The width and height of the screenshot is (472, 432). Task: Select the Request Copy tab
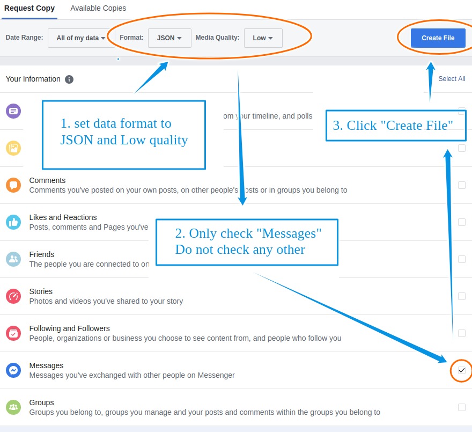tap(29, 9)
